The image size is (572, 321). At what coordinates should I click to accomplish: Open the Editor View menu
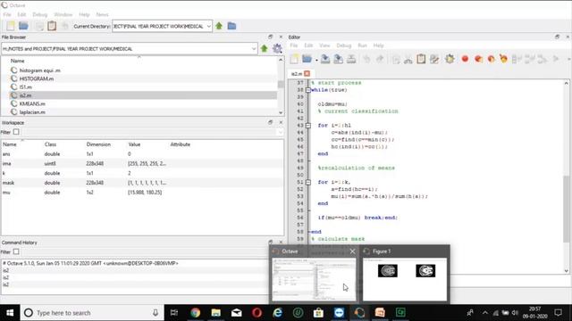click(x=324, y=45)
